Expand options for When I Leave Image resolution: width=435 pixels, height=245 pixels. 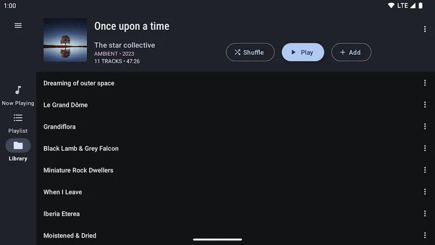[x=425, y=192]
